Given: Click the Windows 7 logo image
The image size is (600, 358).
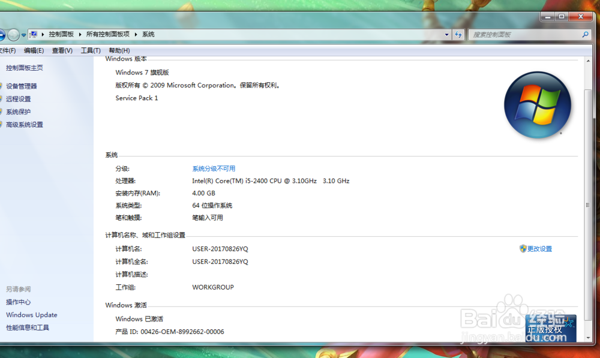Looking at the screenshot, I should click(537, 105).
